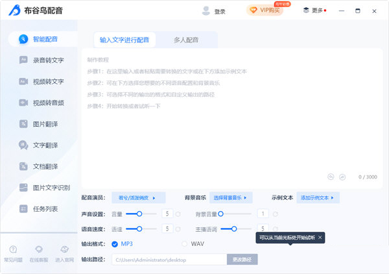
Task: Click the VIP购买 button
Action: (x=265, y=10)
